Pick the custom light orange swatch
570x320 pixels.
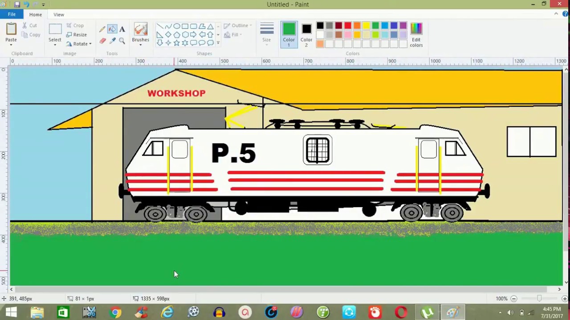click(320, 44)
